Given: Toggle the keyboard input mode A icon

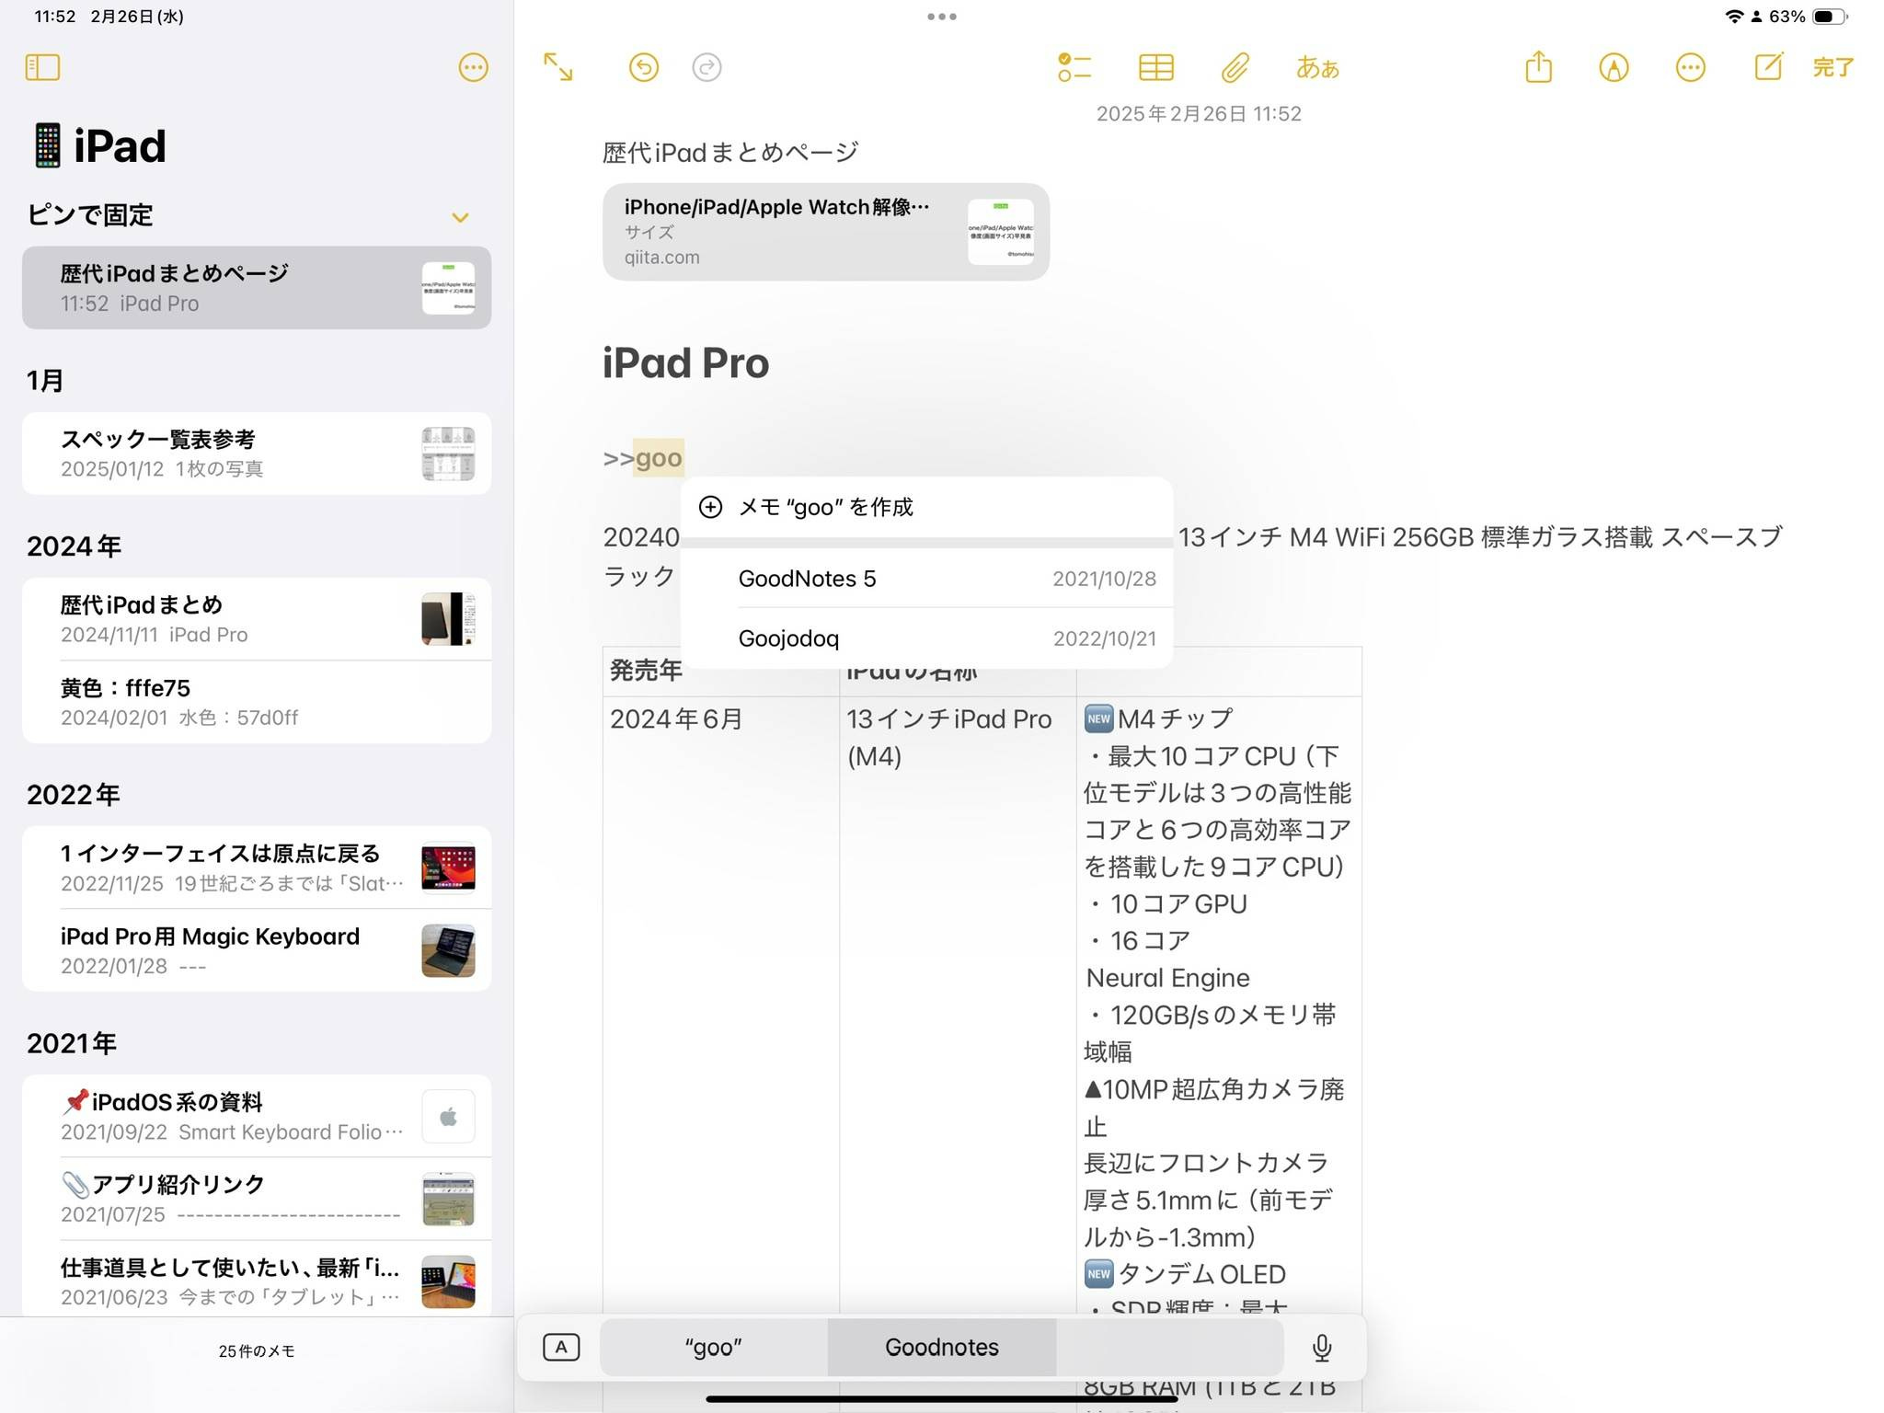Looking at the screenshot, I should [x=561, y=1348].
